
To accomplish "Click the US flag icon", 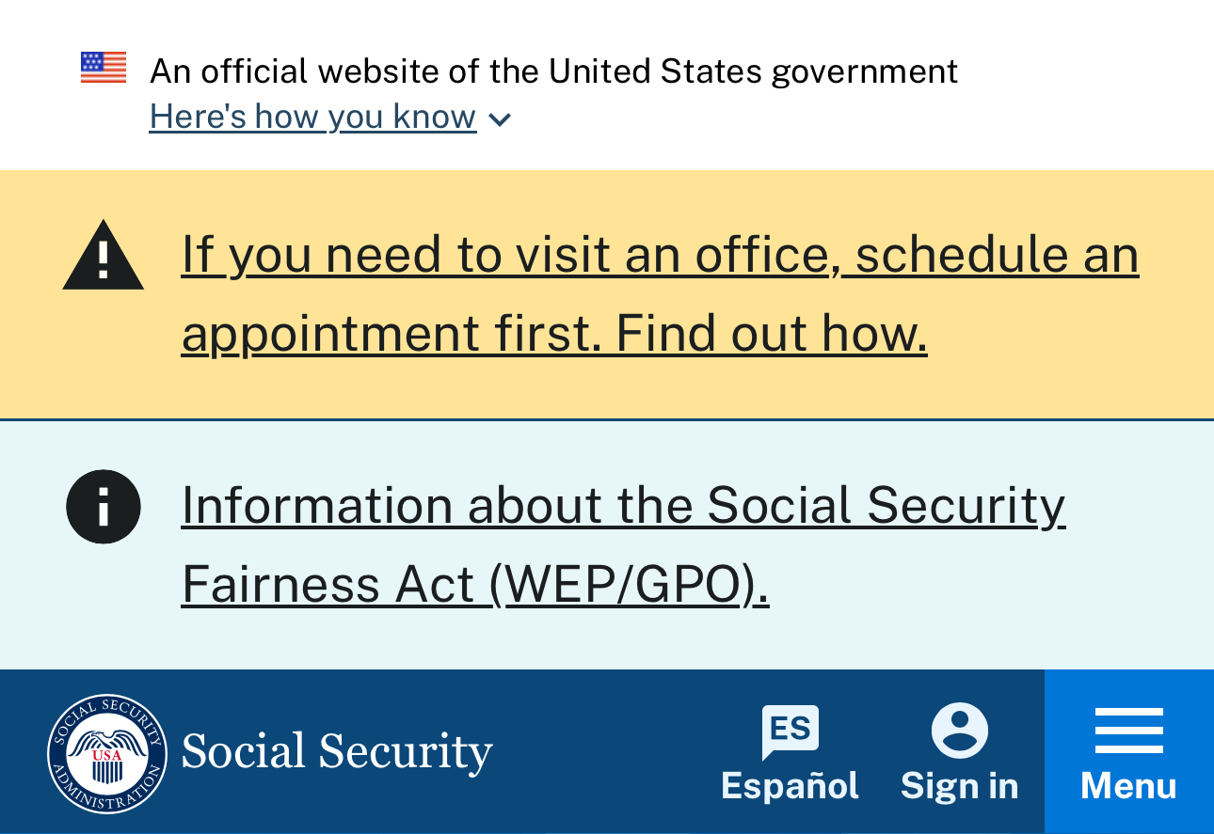I will (x=104, y=68).
